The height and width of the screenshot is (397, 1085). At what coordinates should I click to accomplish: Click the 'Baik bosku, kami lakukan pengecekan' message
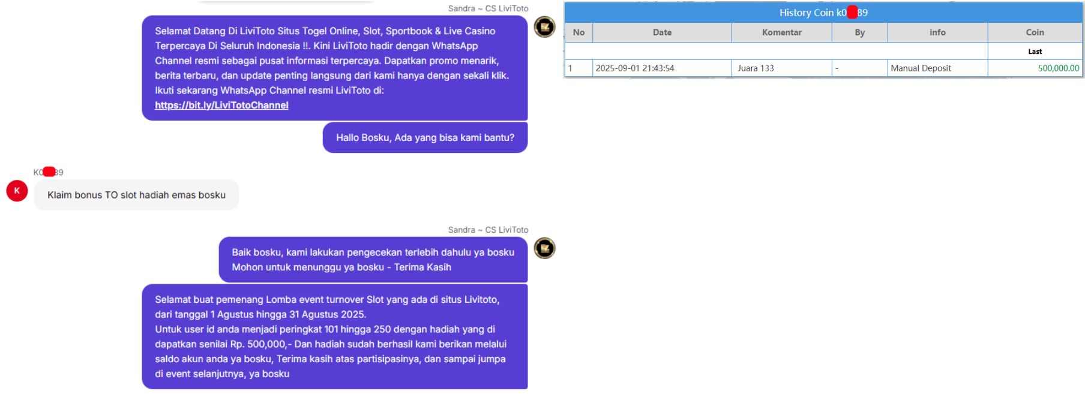pyautogui.click(x=373, y=260)
